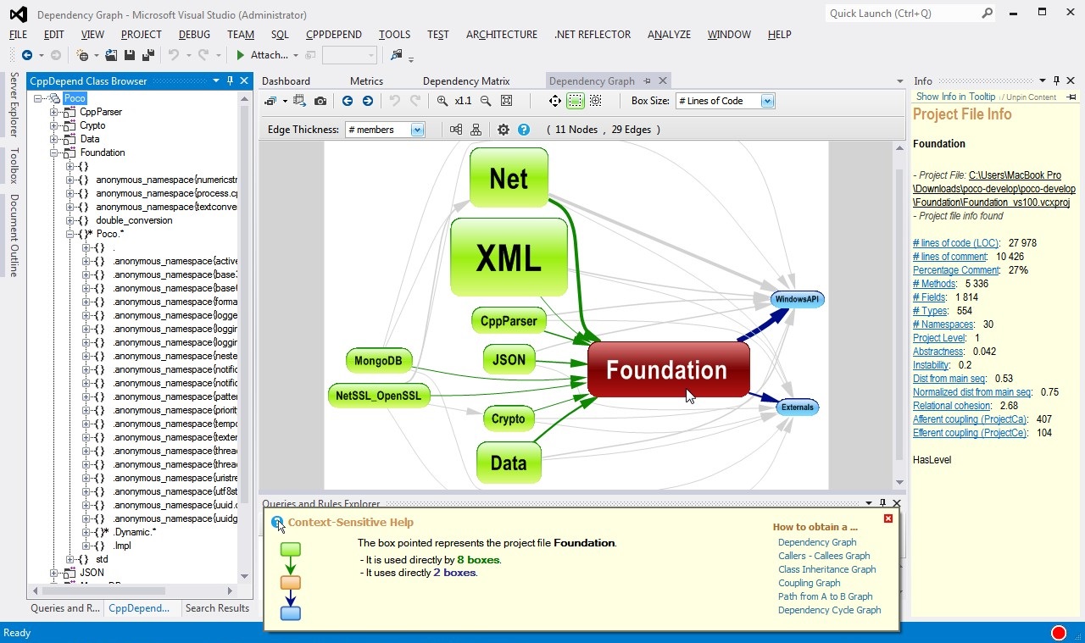Click the dotted-rectangle zoom selection icon

[x=596, y=101]
